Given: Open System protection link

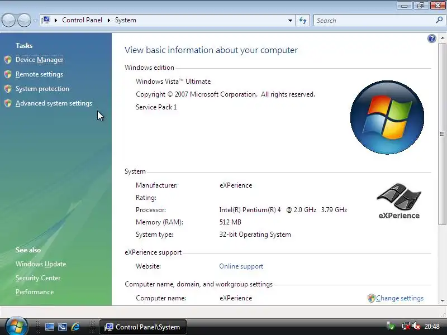Looking at the screenshot, I should [x=42, y=89].
